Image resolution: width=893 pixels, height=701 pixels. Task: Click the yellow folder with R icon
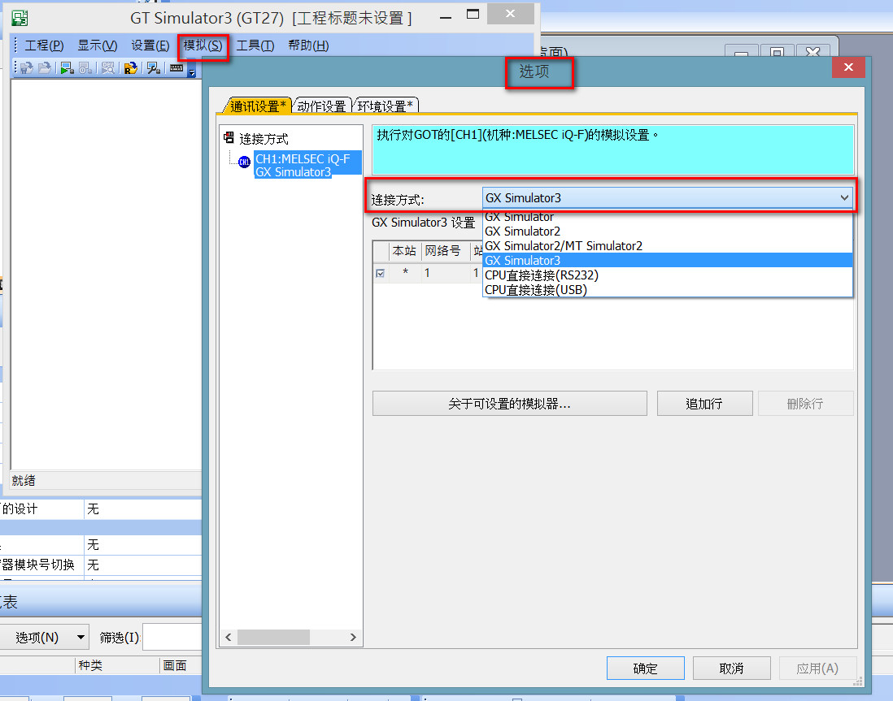tap(130, 68)
